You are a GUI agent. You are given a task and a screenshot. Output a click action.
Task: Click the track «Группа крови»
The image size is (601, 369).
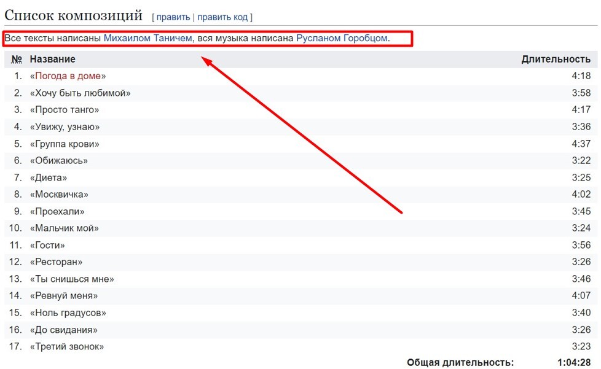65,144
